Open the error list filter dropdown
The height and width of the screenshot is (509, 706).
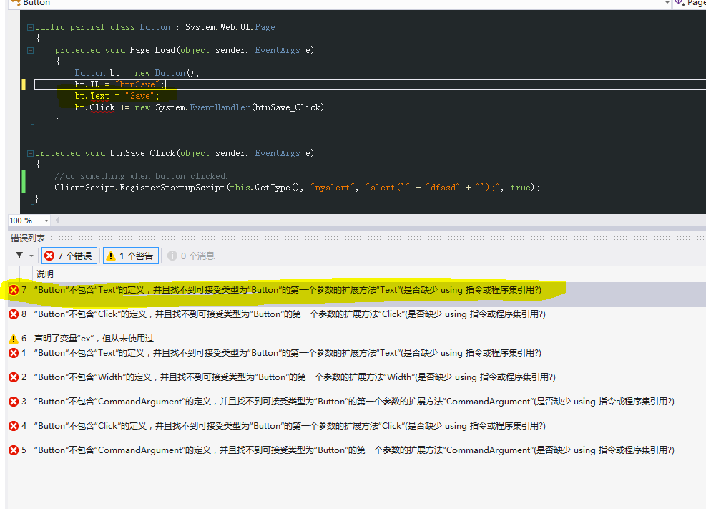click(x=31, y=256)
